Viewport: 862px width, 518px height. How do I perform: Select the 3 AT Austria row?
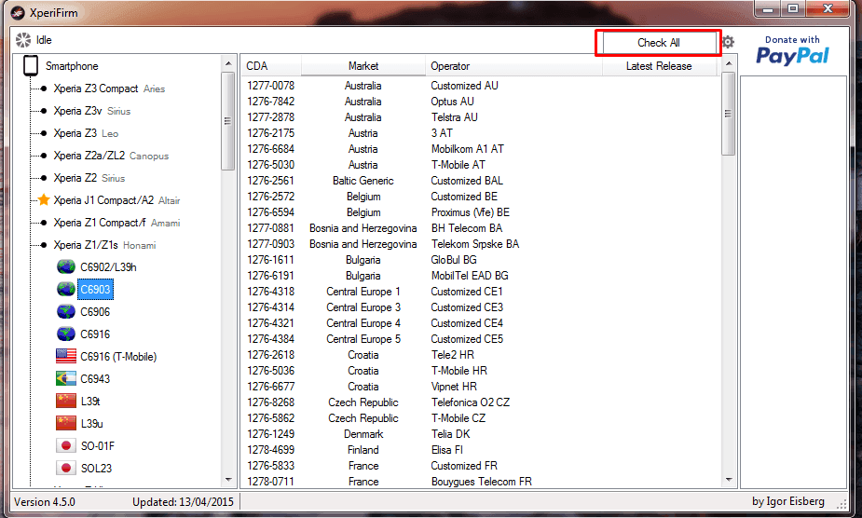(481, 133)
